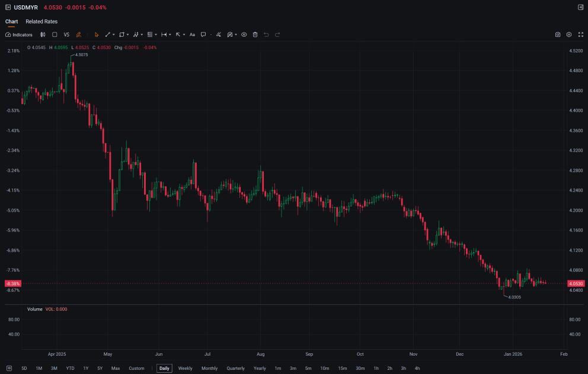Click the exit icon at top right
Screen dimensions: 588x374
tap(580, 8)
